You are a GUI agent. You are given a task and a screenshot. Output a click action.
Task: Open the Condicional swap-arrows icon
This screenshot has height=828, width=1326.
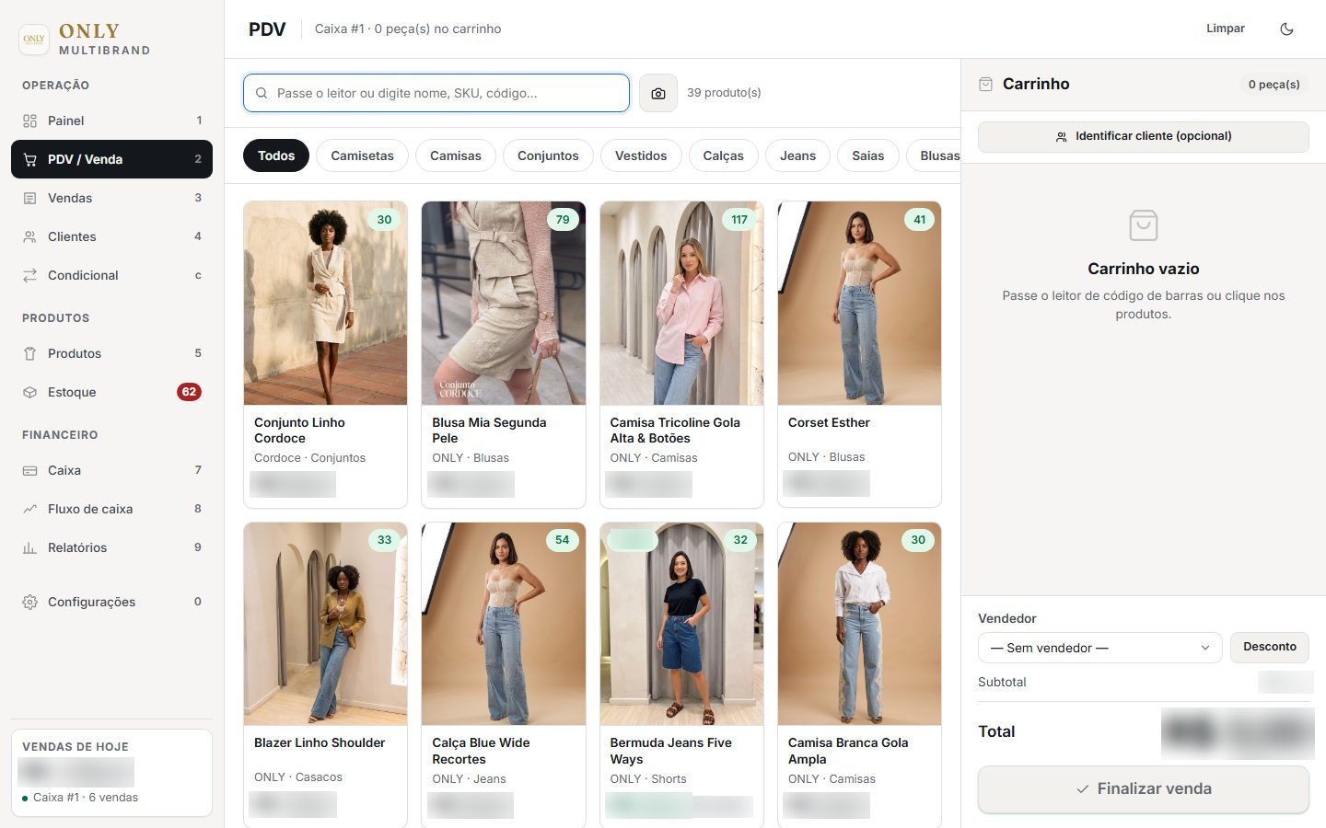click(29, 275)
